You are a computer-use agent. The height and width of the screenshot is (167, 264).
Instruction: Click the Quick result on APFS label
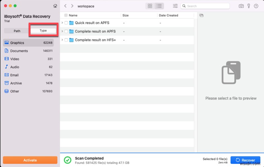92,23
